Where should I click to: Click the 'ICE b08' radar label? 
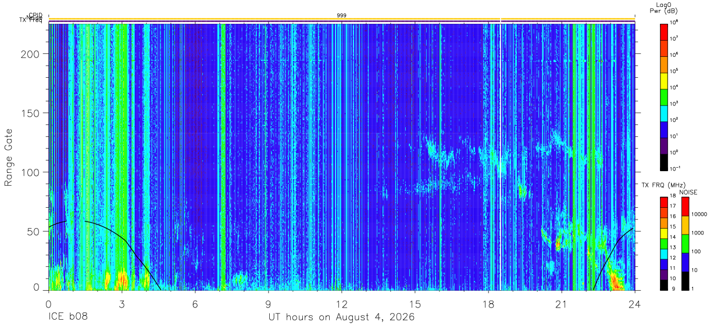point(67,317)
